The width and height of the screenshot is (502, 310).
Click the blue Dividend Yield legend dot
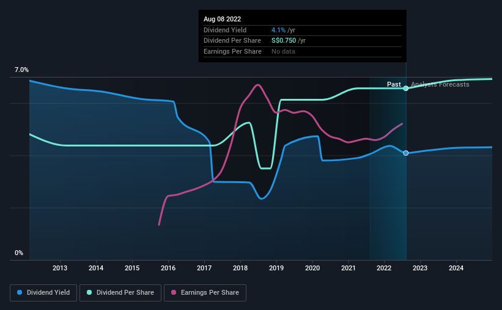(x=20, y=292)
